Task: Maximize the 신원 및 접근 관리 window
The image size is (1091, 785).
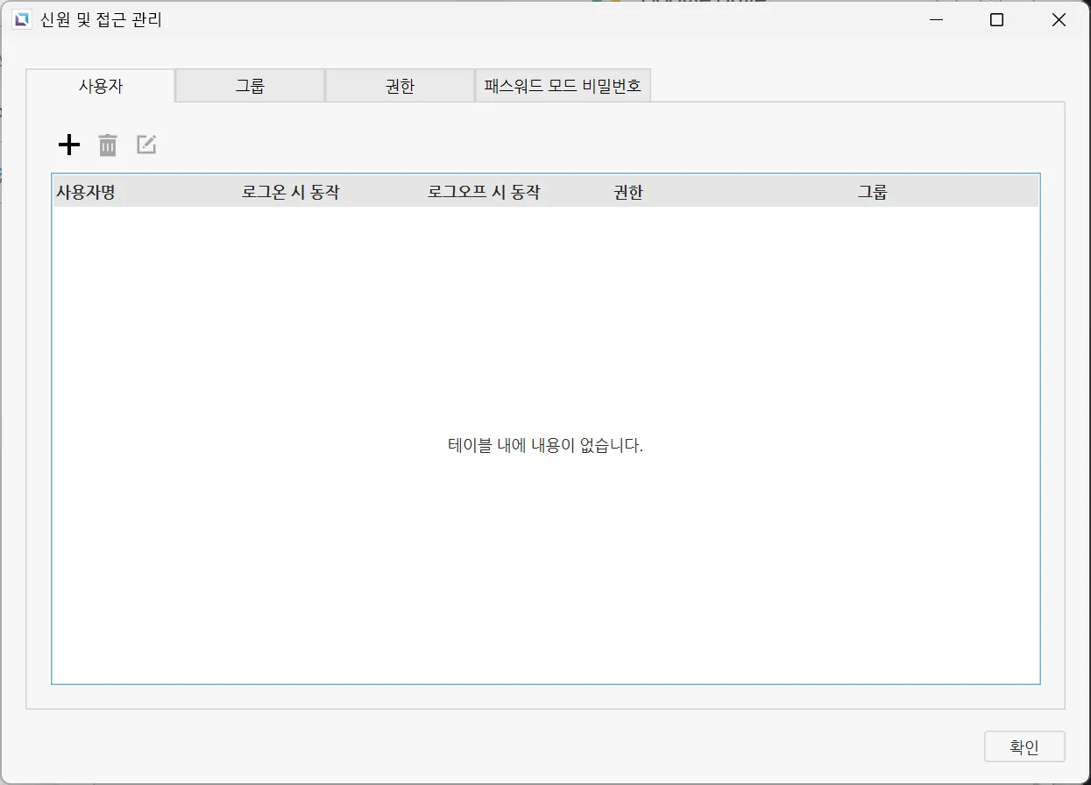Action: click(x=996, y=20)
